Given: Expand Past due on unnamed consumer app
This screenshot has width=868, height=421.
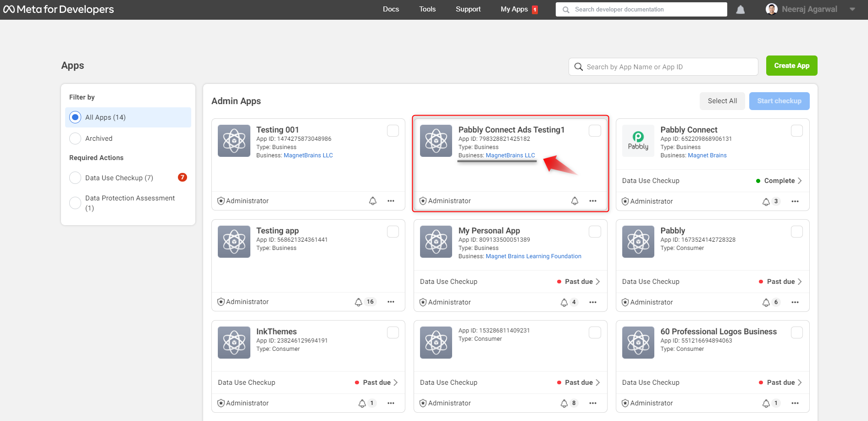Looking at the screenshot, I should (578, 382).
